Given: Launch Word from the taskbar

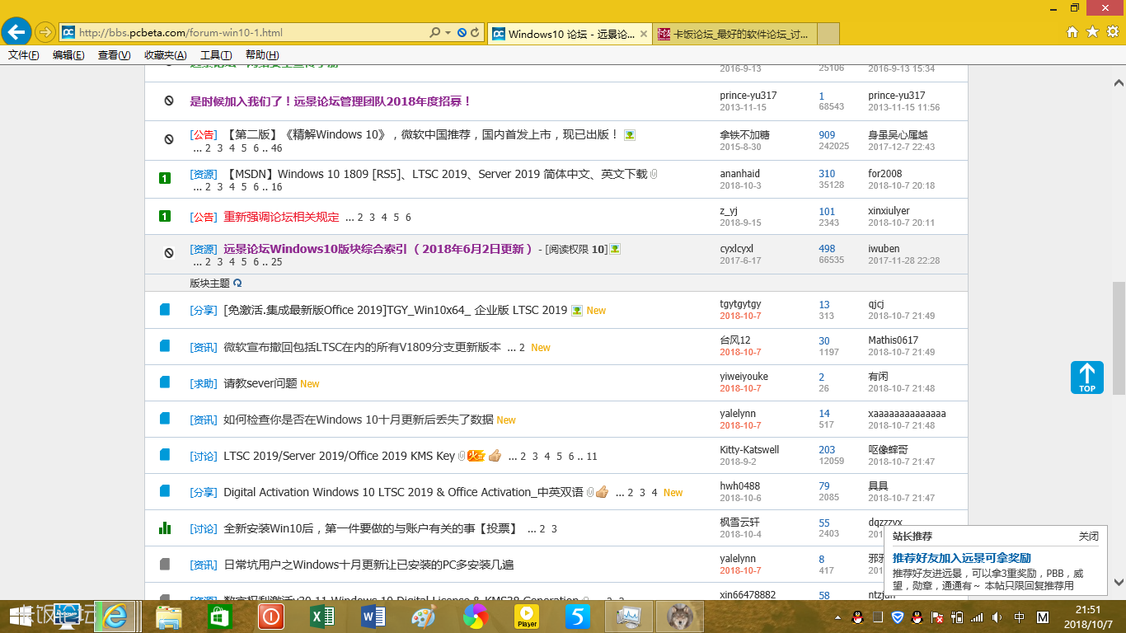Looking at the screenshot, I should tap(373, 616).
